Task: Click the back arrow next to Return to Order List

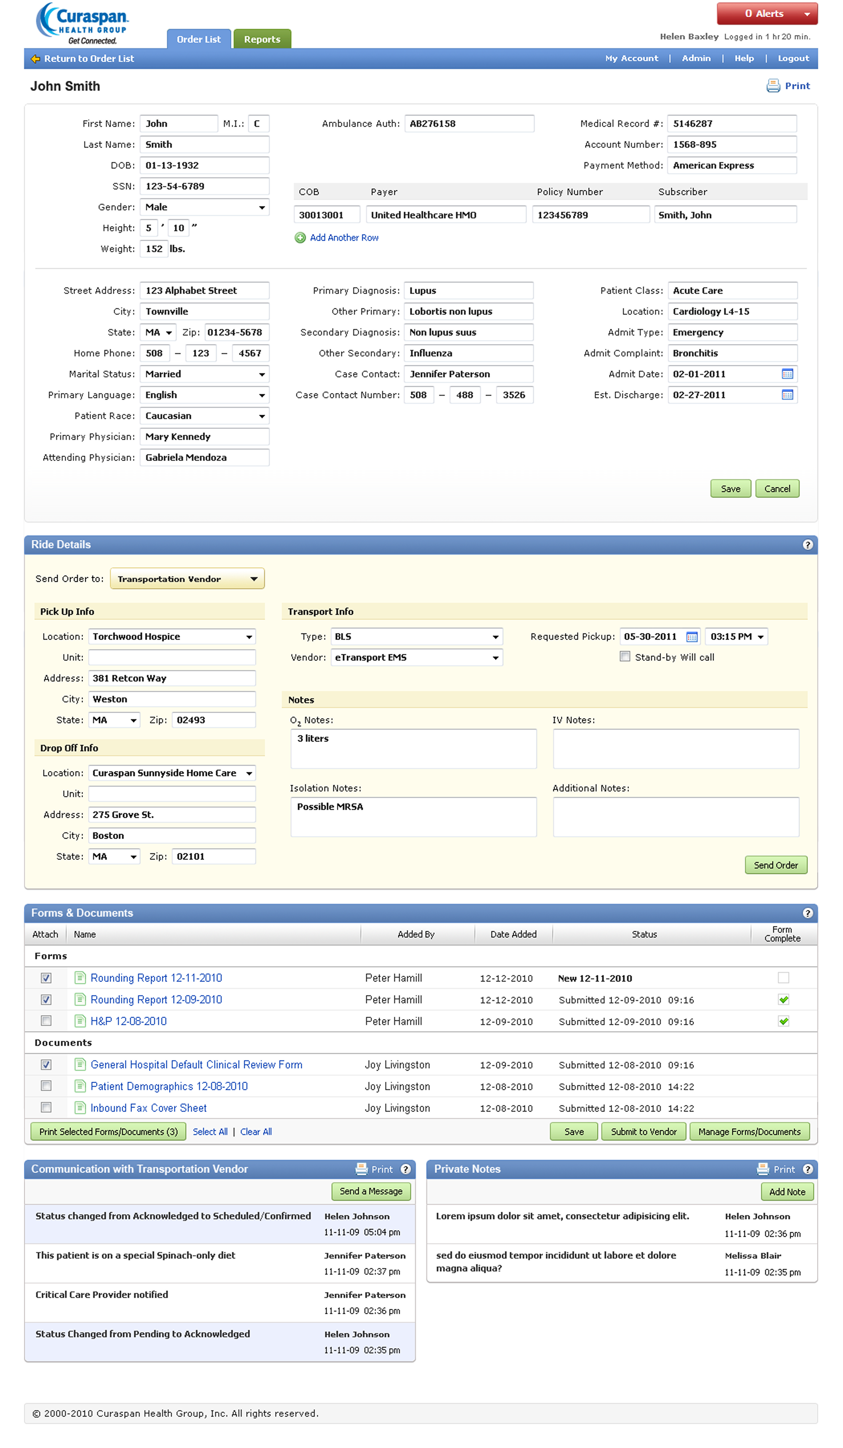Action: (36, 59)
